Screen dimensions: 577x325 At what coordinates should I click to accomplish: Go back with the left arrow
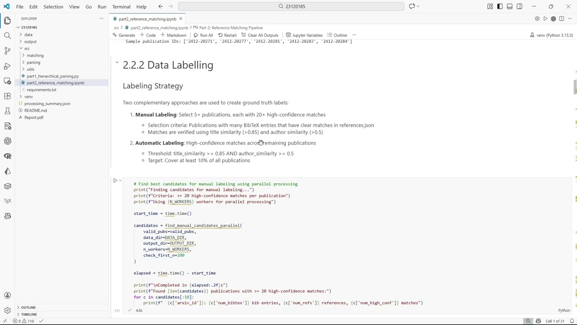(160, 6)
